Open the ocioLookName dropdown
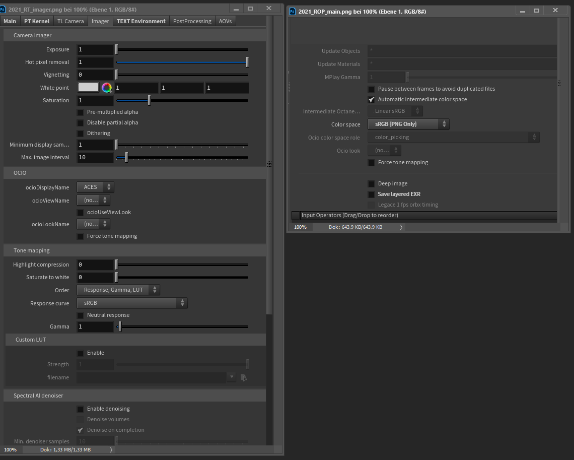 [x=93, y=224]
